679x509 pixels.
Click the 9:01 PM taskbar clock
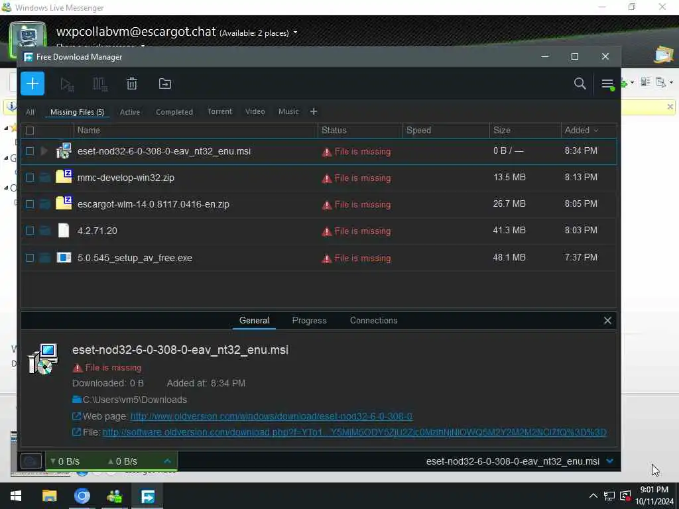654,490
